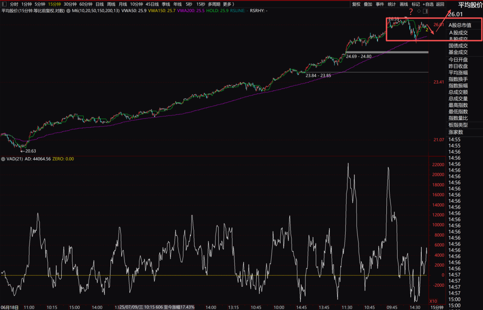Click the diamond marker icon above chart
Viewport: 483px width, 310px height.
pos(419,11)
